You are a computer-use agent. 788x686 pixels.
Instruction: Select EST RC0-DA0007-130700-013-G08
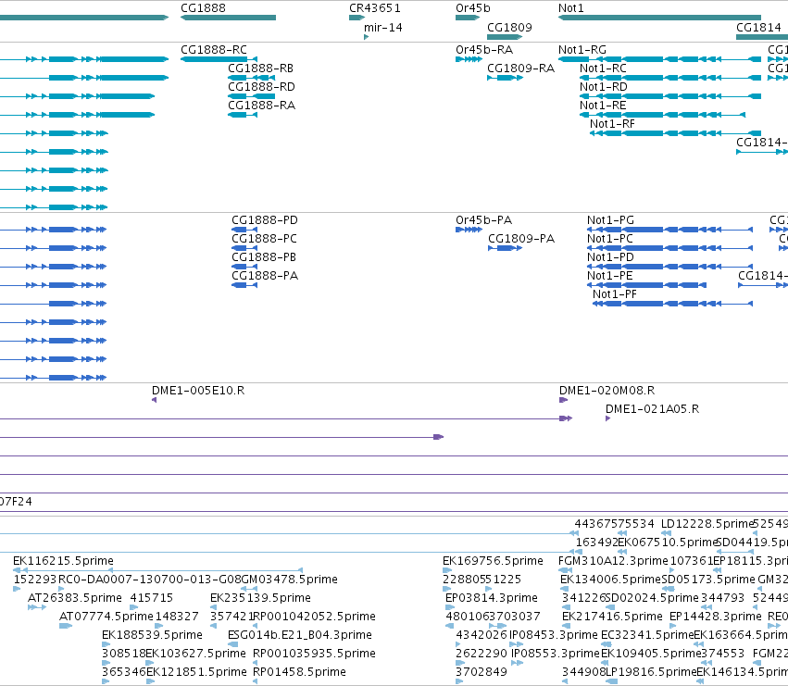150,580
